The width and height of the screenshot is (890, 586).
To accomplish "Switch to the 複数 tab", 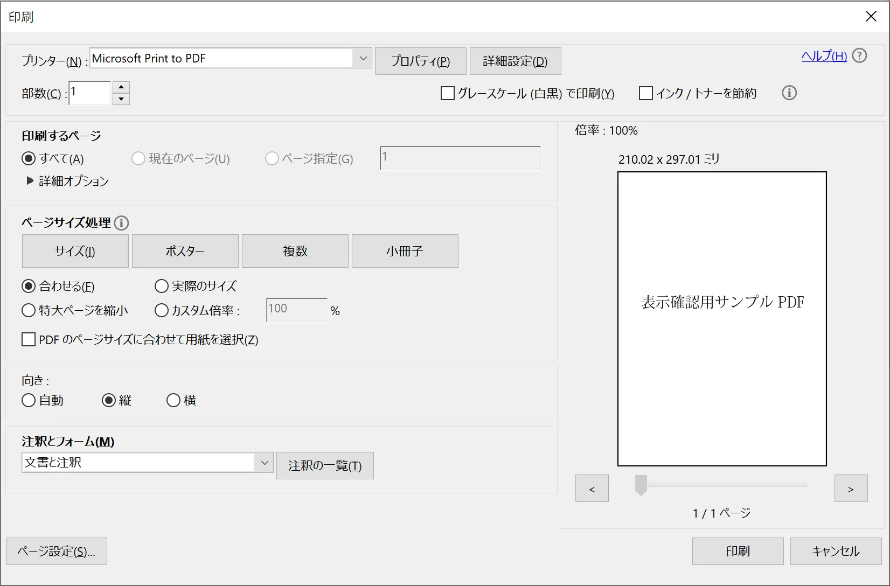I will pyautogui.click(x=295, y=251).
